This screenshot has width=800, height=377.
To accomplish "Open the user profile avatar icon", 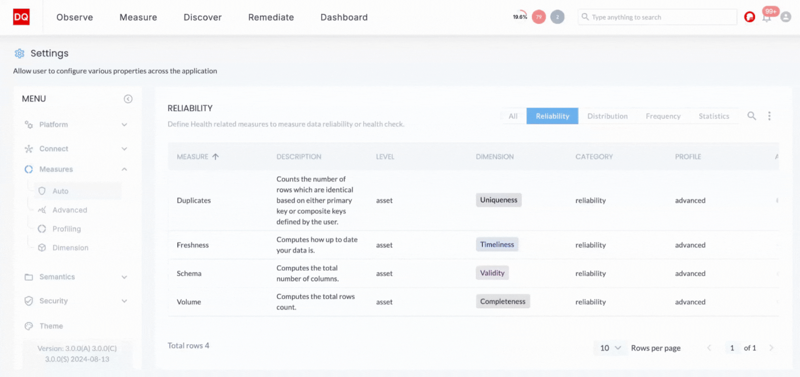I will [786, 17].
